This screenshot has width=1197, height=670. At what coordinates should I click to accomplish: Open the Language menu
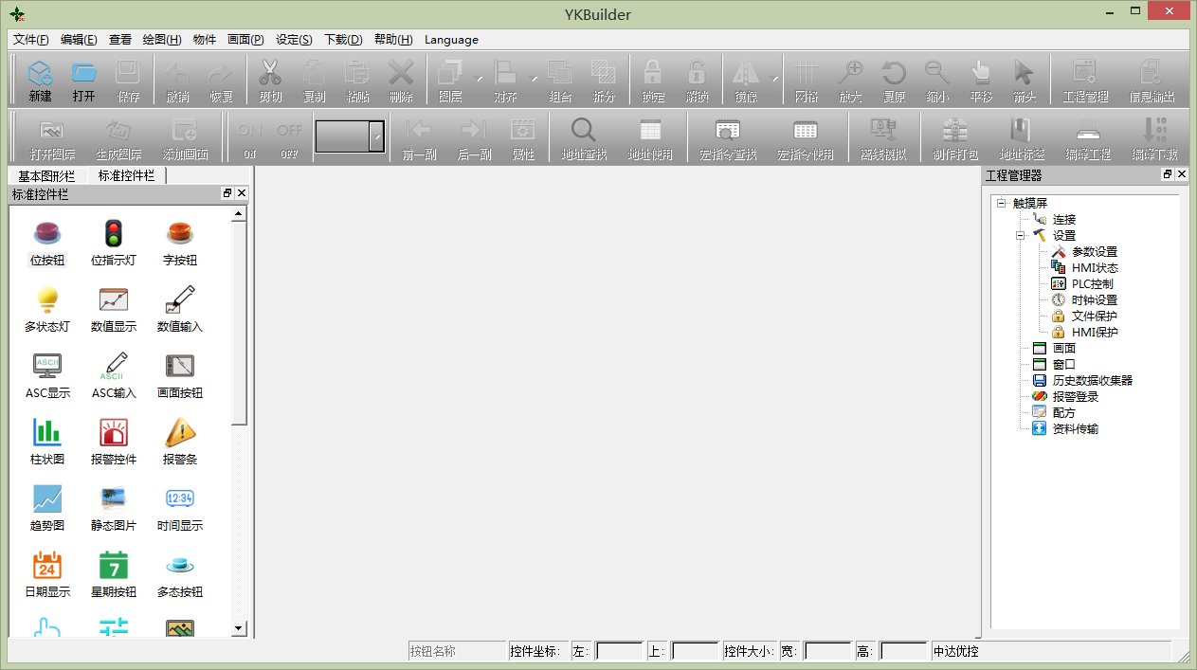coord(451,40)
